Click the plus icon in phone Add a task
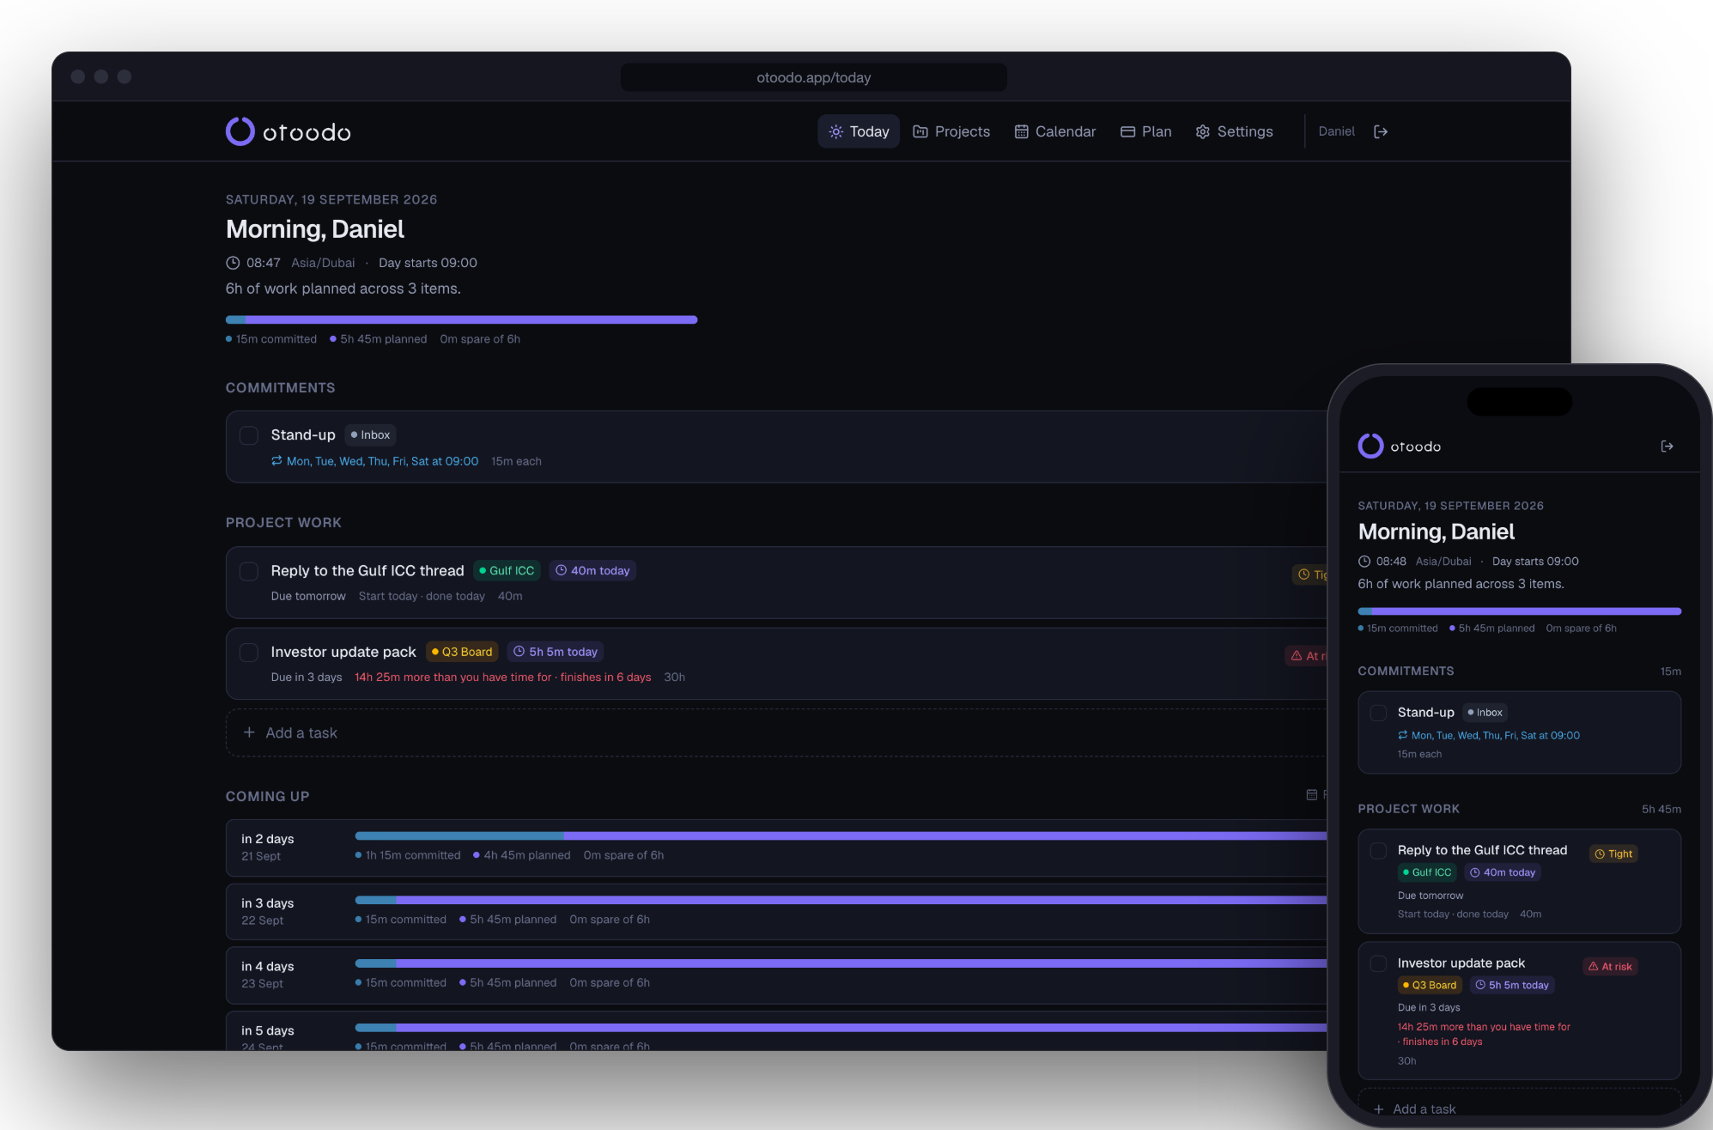 point(1379,1109)
